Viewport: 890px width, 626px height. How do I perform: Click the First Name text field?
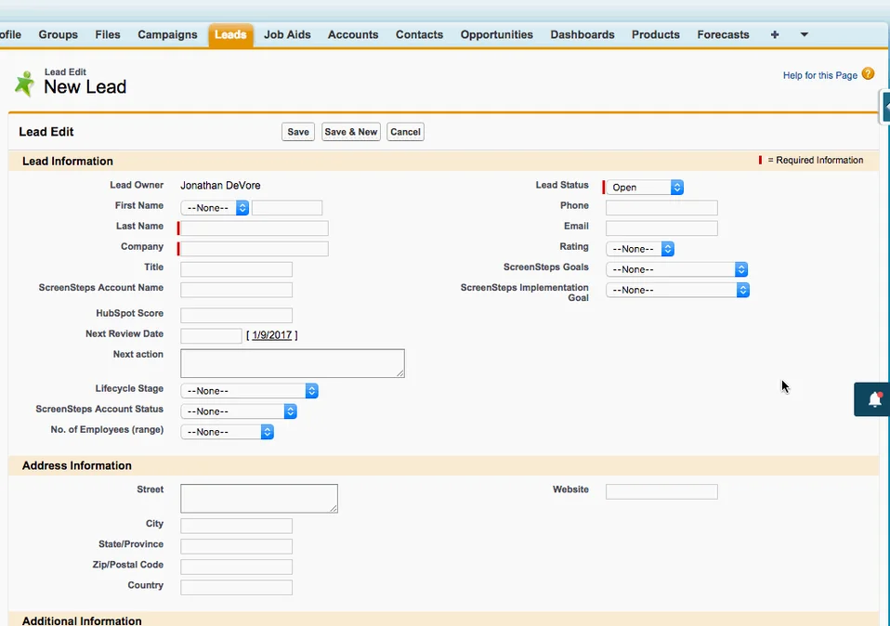287,208
